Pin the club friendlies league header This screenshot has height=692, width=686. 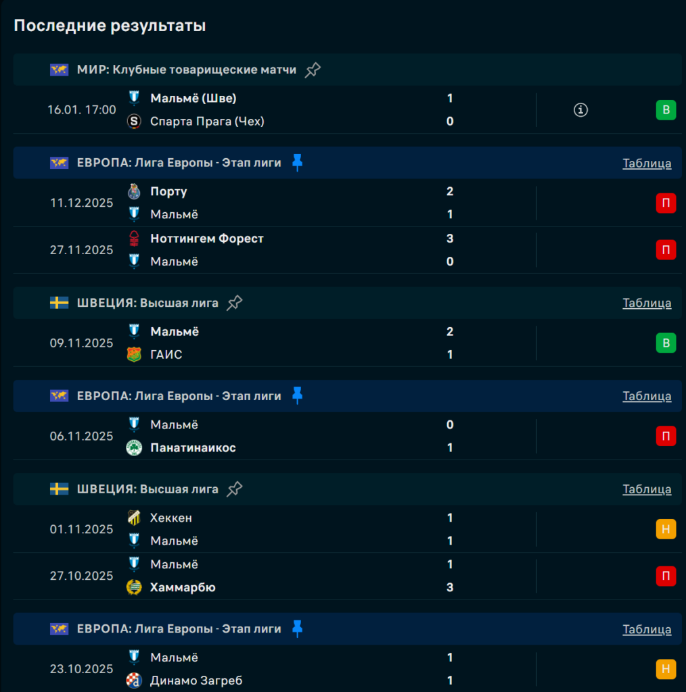313,70
